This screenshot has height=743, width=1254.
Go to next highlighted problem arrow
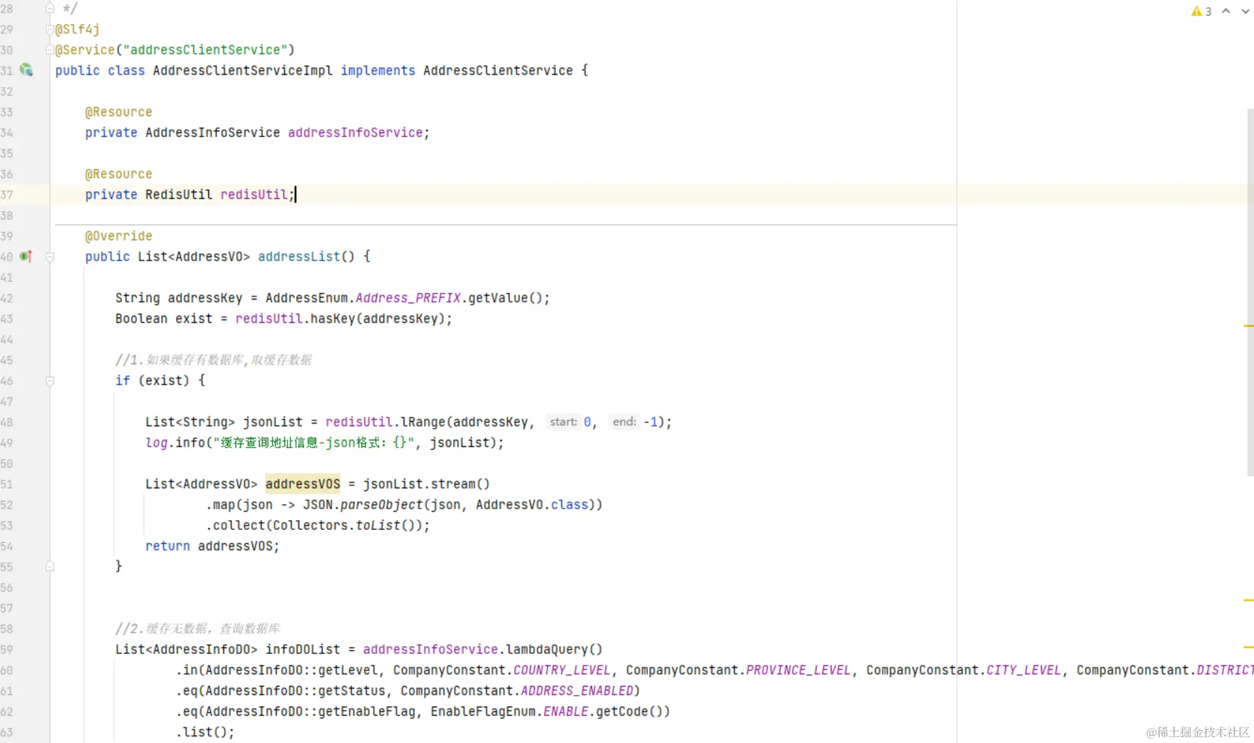tap(1245, 11)
